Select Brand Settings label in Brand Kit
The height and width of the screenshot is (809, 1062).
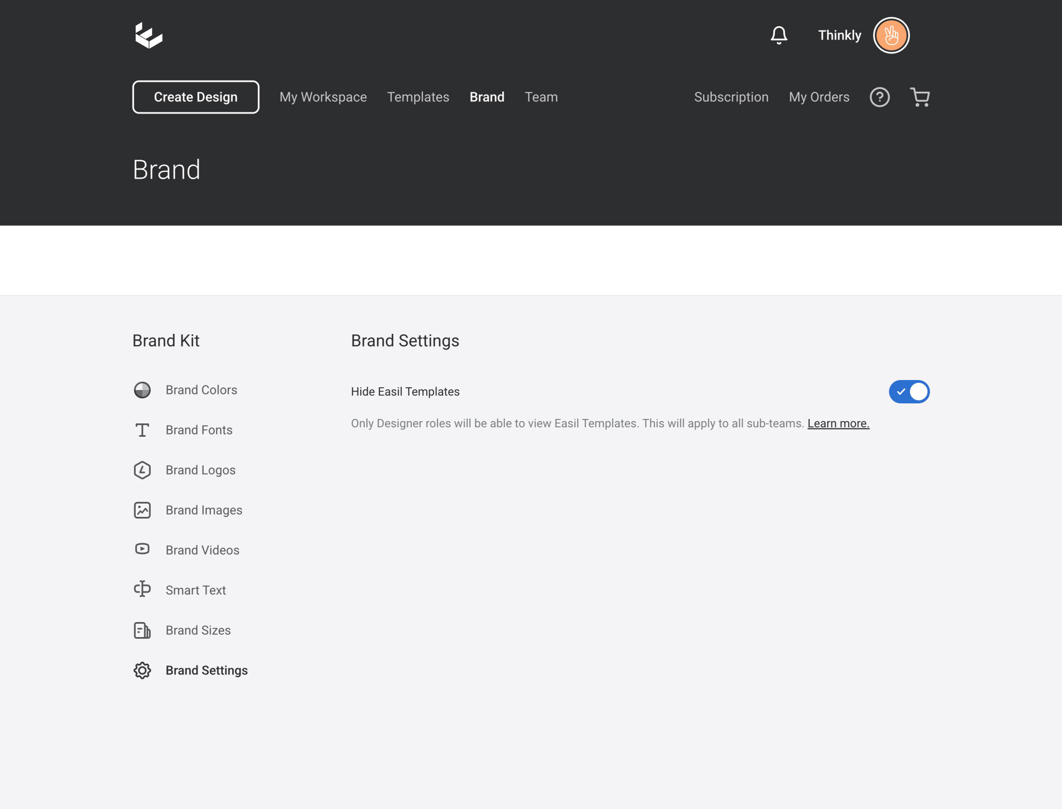point(207,670)
